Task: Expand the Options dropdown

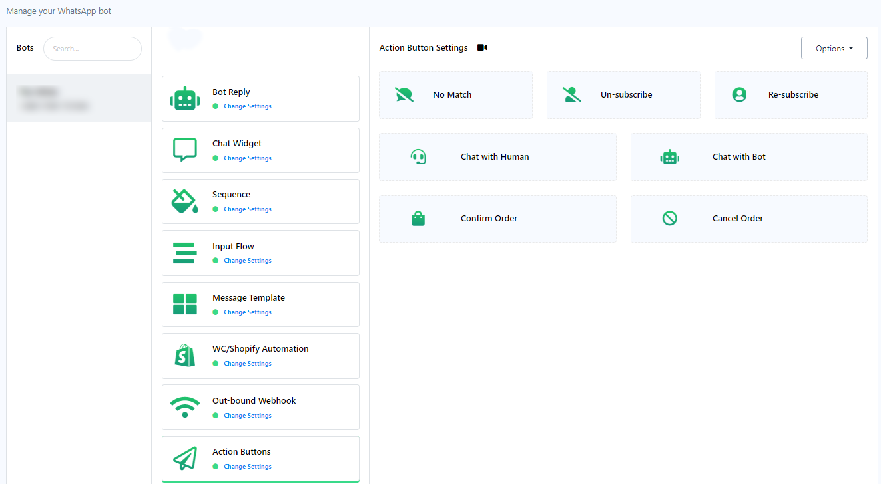Action: (x=834, y=49)
